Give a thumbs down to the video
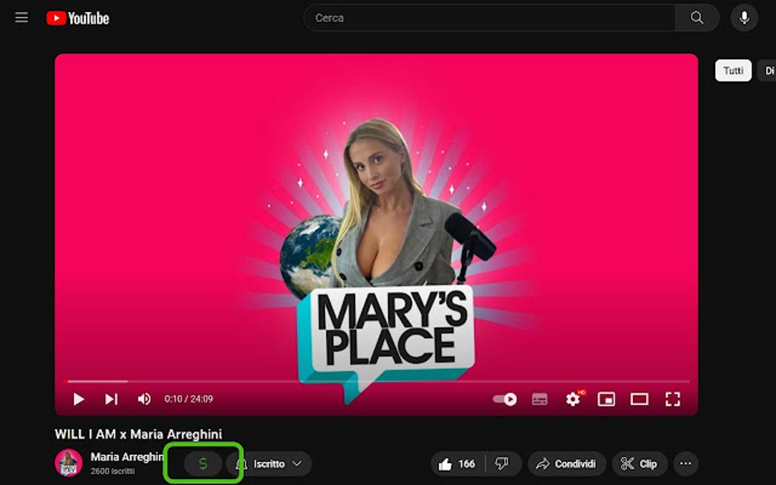This screenshot has height=485, width=776. pyautogui.click(x=503, y=463)
